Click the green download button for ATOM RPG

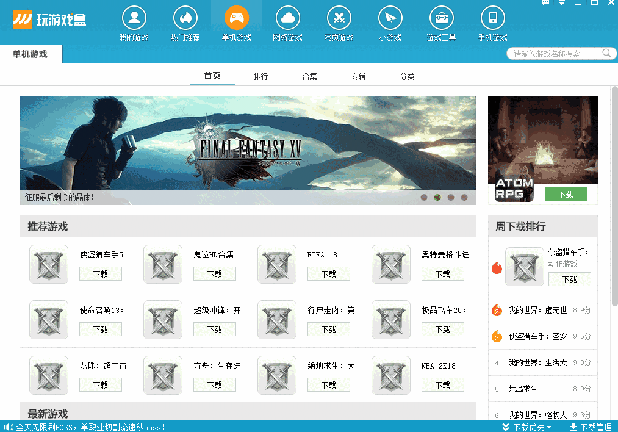tap(566, 195)
